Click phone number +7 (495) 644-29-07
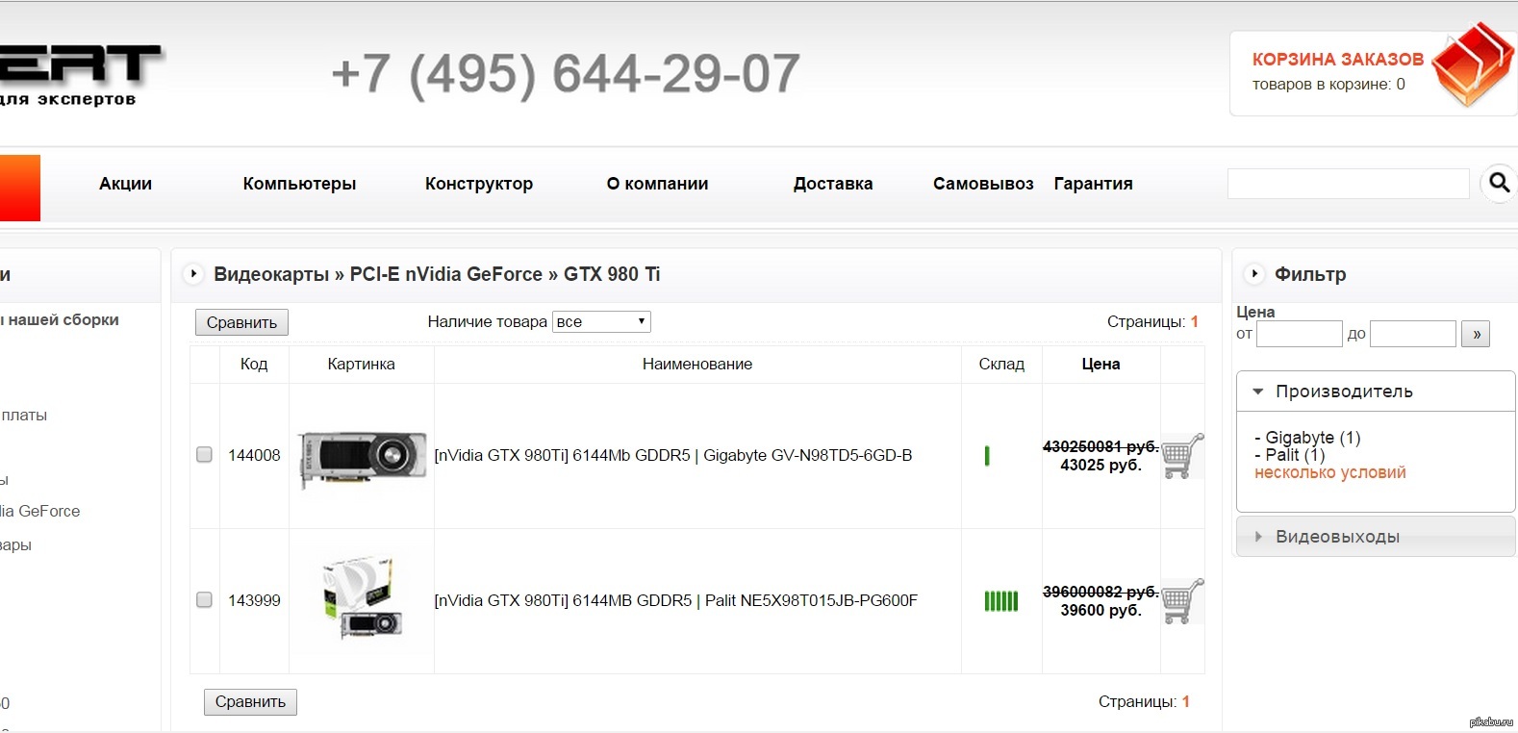Viewport: 1518px width, 733px height. (x=566, y=74)
